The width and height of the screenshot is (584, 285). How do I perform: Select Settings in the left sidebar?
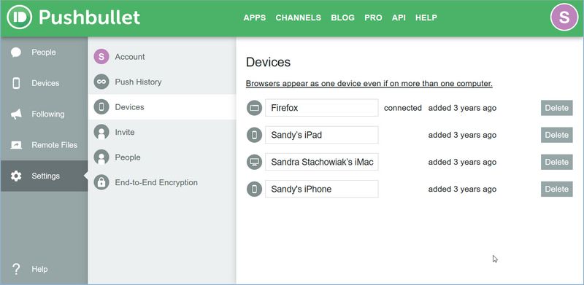[x=44, y=176]
